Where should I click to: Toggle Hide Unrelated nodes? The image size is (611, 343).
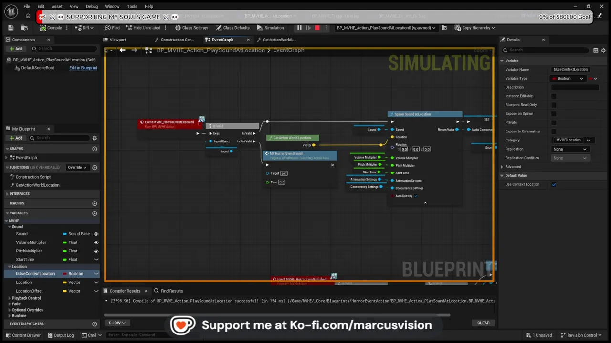[143, 28]
